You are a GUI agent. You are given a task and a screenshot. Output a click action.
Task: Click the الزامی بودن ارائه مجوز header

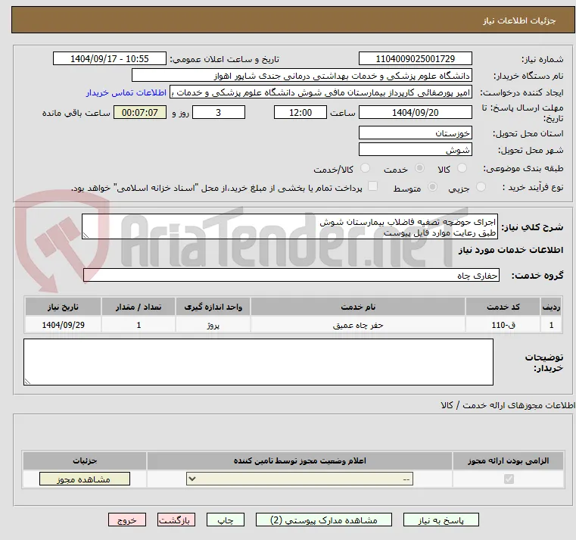[x=509, y=460]
